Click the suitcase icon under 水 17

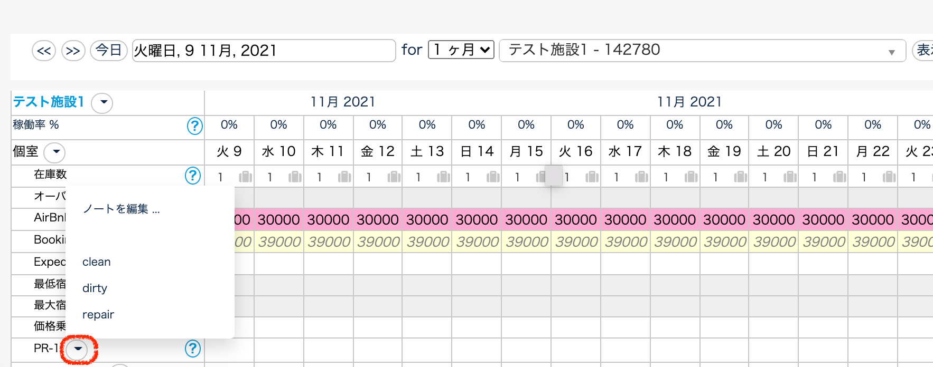(x=641, y=177)
